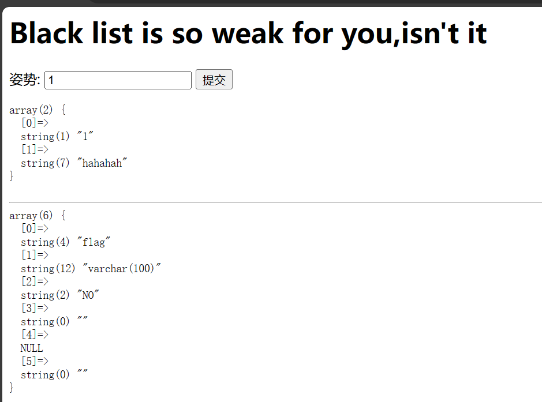This screenshot has height=402, width=542.
Task: Select the [5]=> index line
Action: click(x=35, y=362)
